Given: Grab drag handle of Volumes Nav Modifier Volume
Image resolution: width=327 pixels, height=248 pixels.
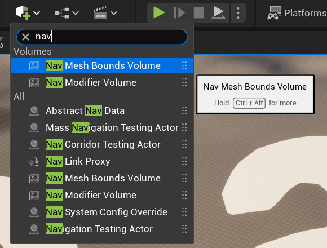Looking at the screenshot, I should click(x=184, y=82).
